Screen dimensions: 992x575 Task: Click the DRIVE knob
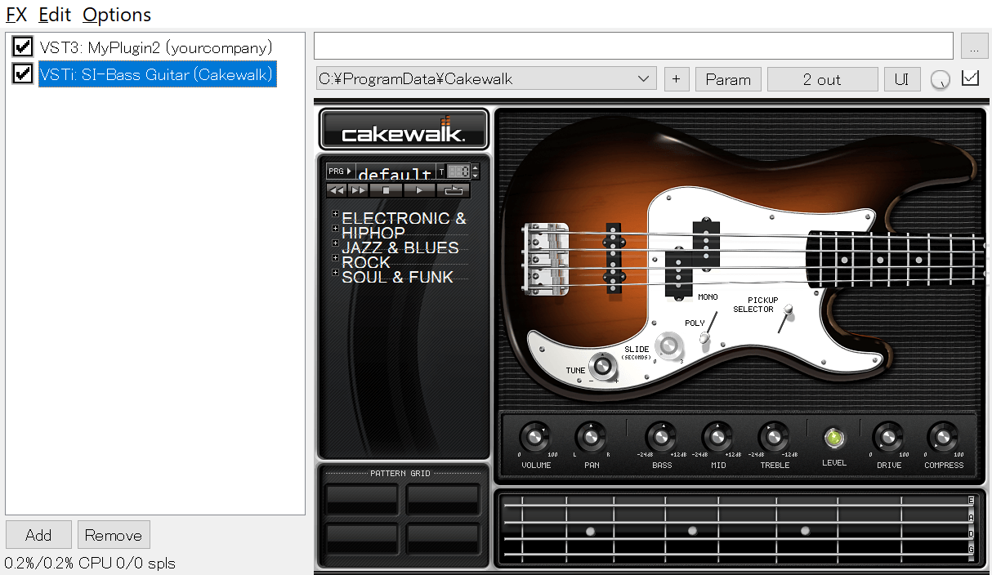tap(888, 437)
